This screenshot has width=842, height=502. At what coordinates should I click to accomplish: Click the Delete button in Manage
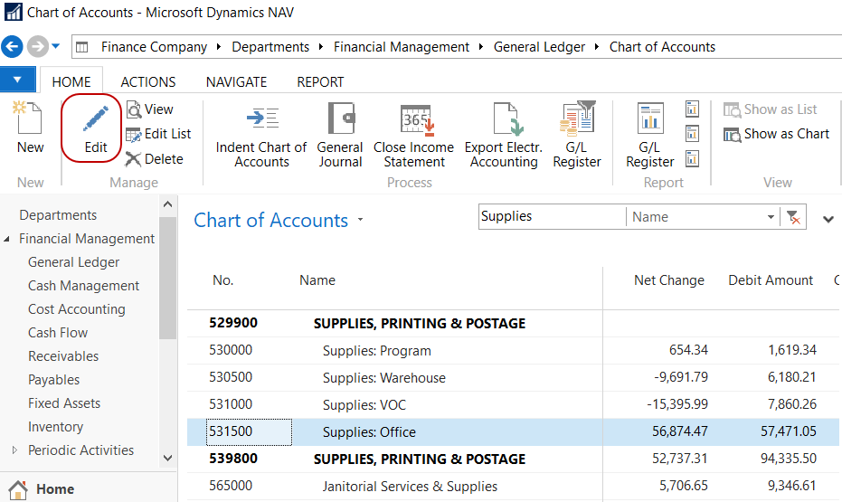pos(155,159)
